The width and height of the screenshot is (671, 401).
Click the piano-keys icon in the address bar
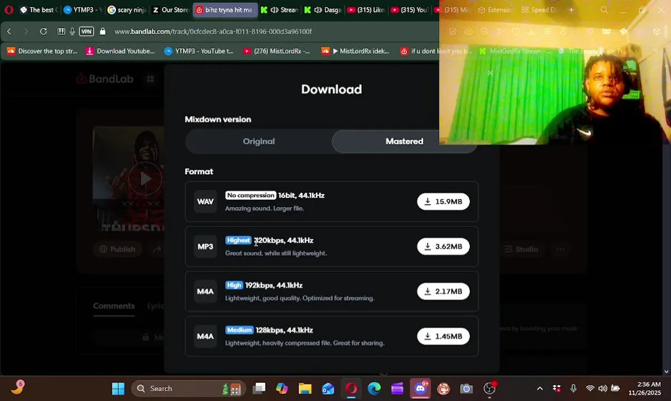(x=61, y=32)
